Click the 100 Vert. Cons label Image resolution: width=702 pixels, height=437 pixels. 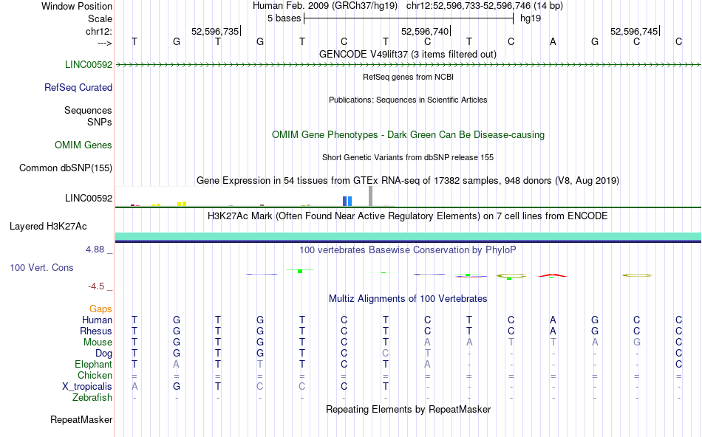41,267
